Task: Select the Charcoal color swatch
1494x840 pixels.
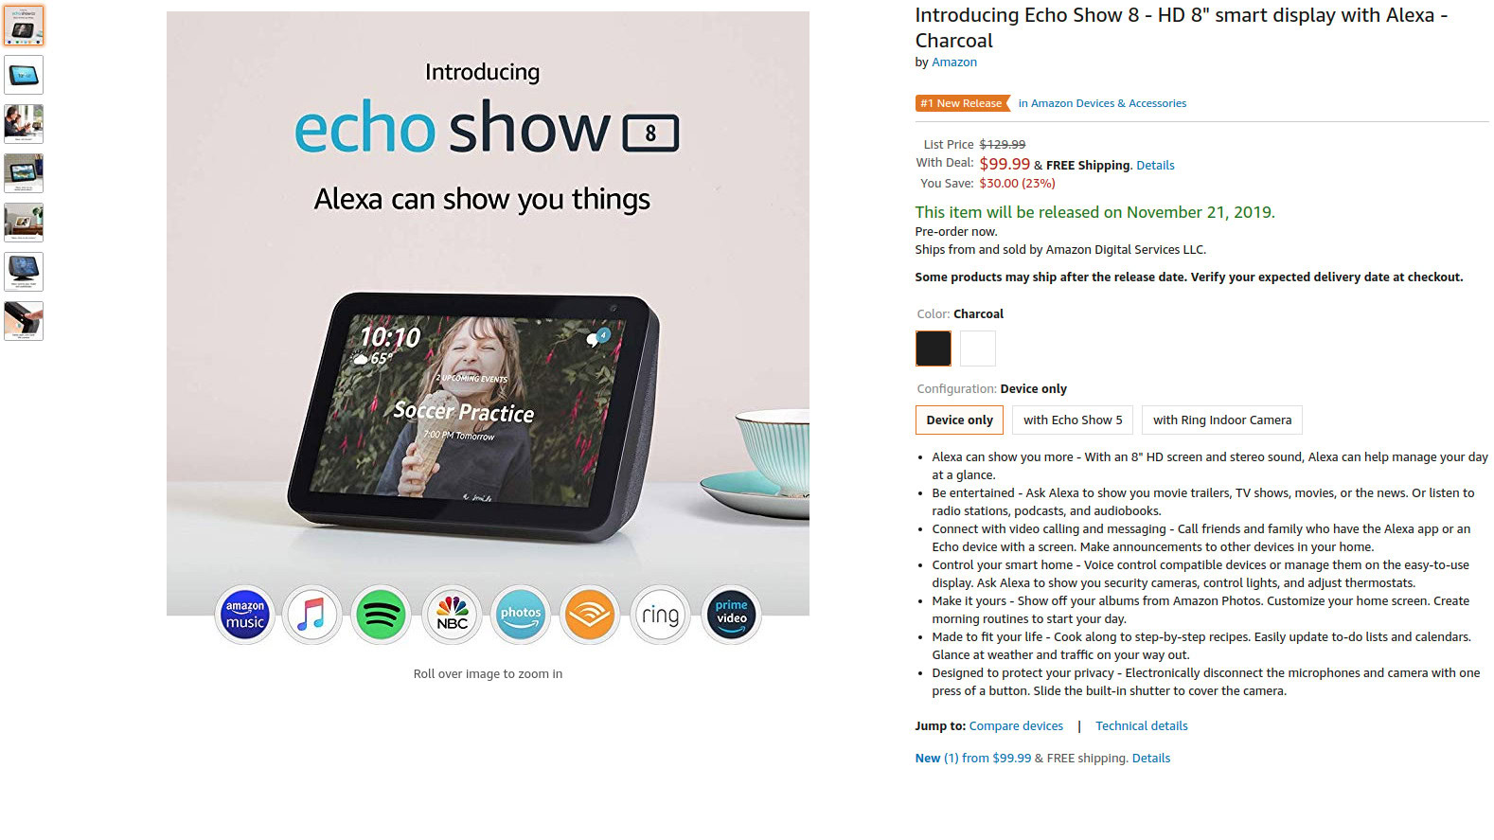Action: 934,349
